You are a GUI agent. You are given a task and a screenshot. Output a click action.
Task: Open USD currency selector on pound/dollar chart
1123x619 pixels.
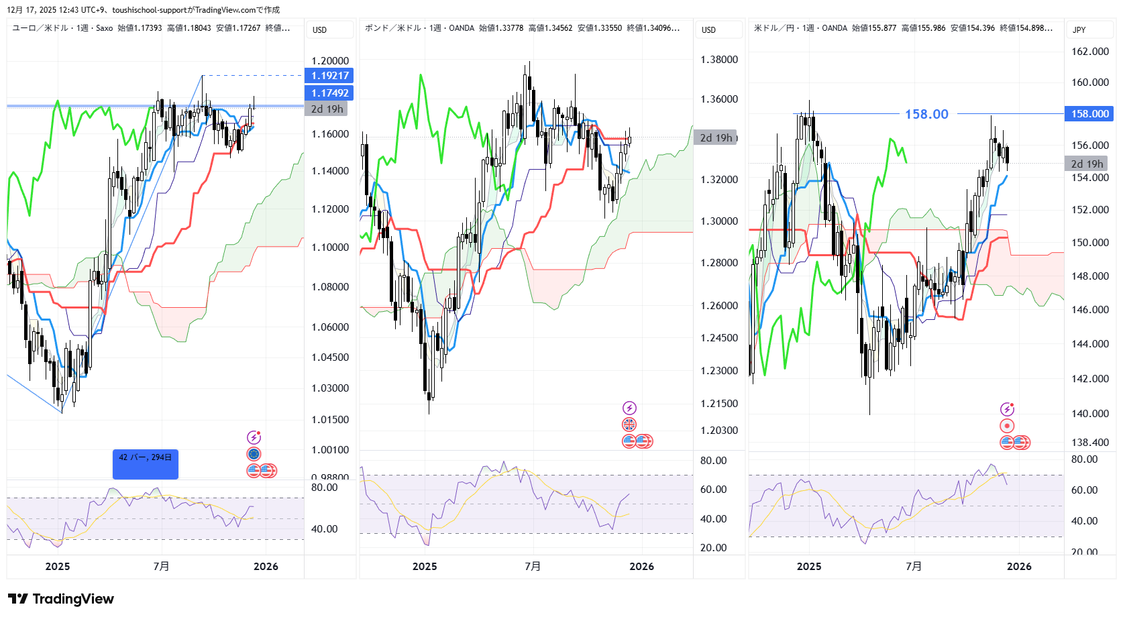[718, 30]
